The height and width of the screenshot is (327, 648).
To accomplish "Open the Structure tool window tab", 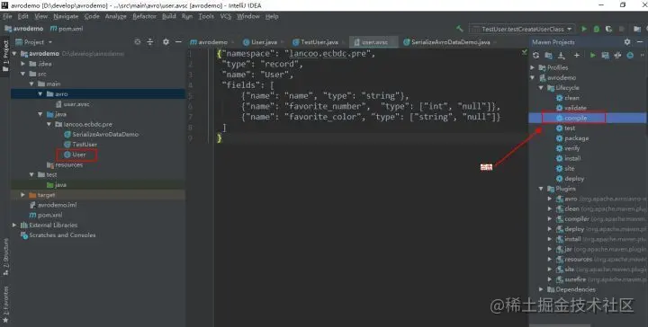I will click(x=5, y=256).
